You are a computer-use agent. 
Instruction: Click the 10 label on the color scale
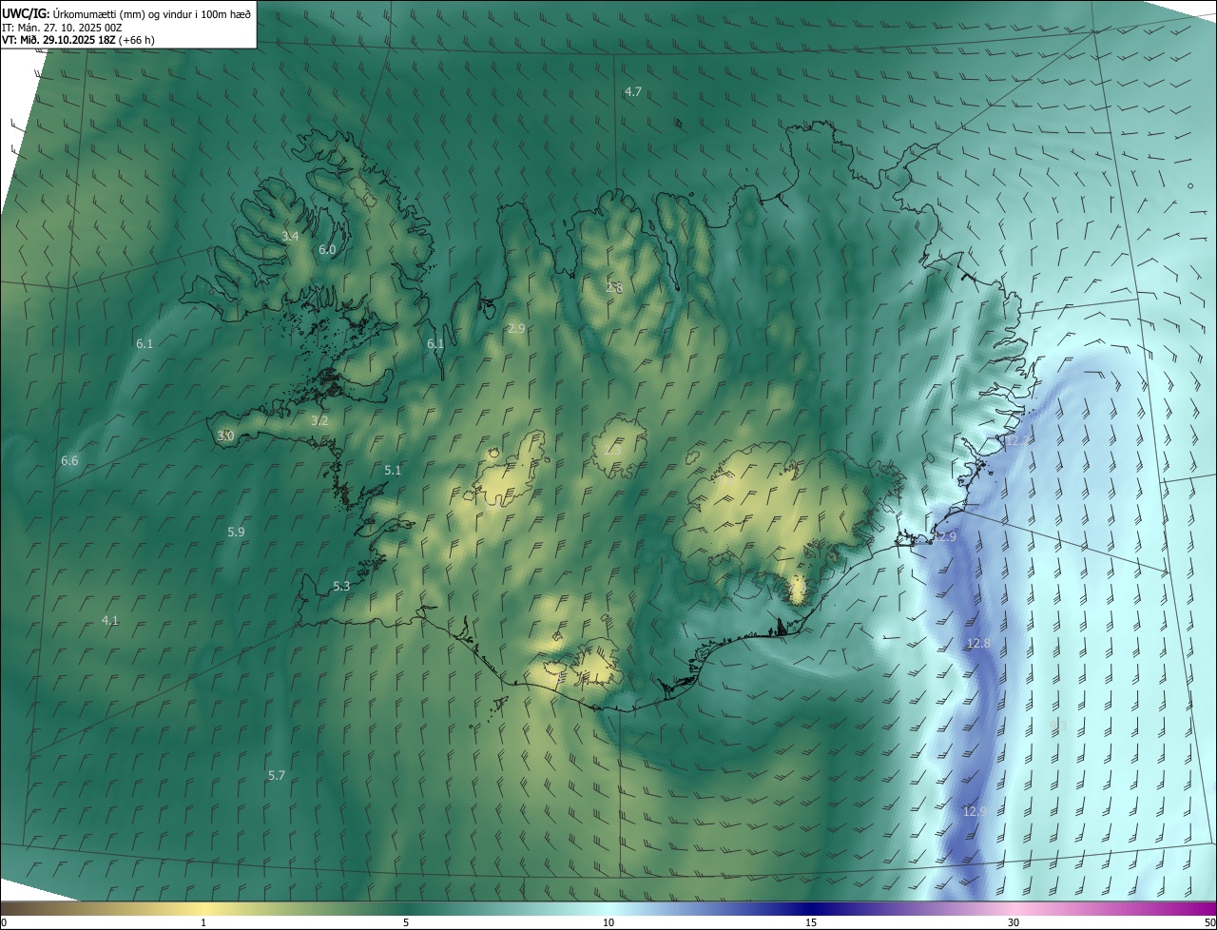(x=608, y=922)
